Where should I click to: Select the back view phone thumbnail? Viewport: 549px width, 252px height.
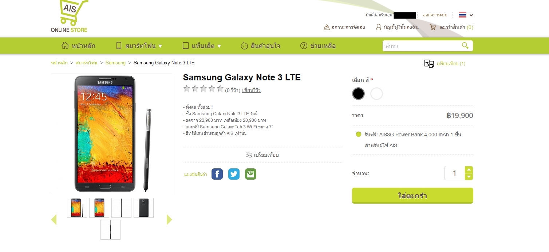[x=143, y=208]
